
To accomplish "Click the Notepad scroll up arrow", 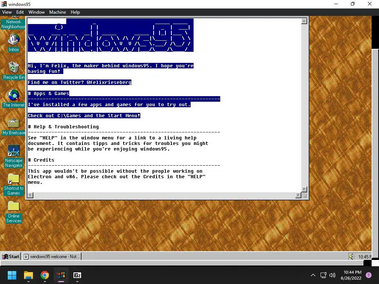I will click(x=304, y=21).
